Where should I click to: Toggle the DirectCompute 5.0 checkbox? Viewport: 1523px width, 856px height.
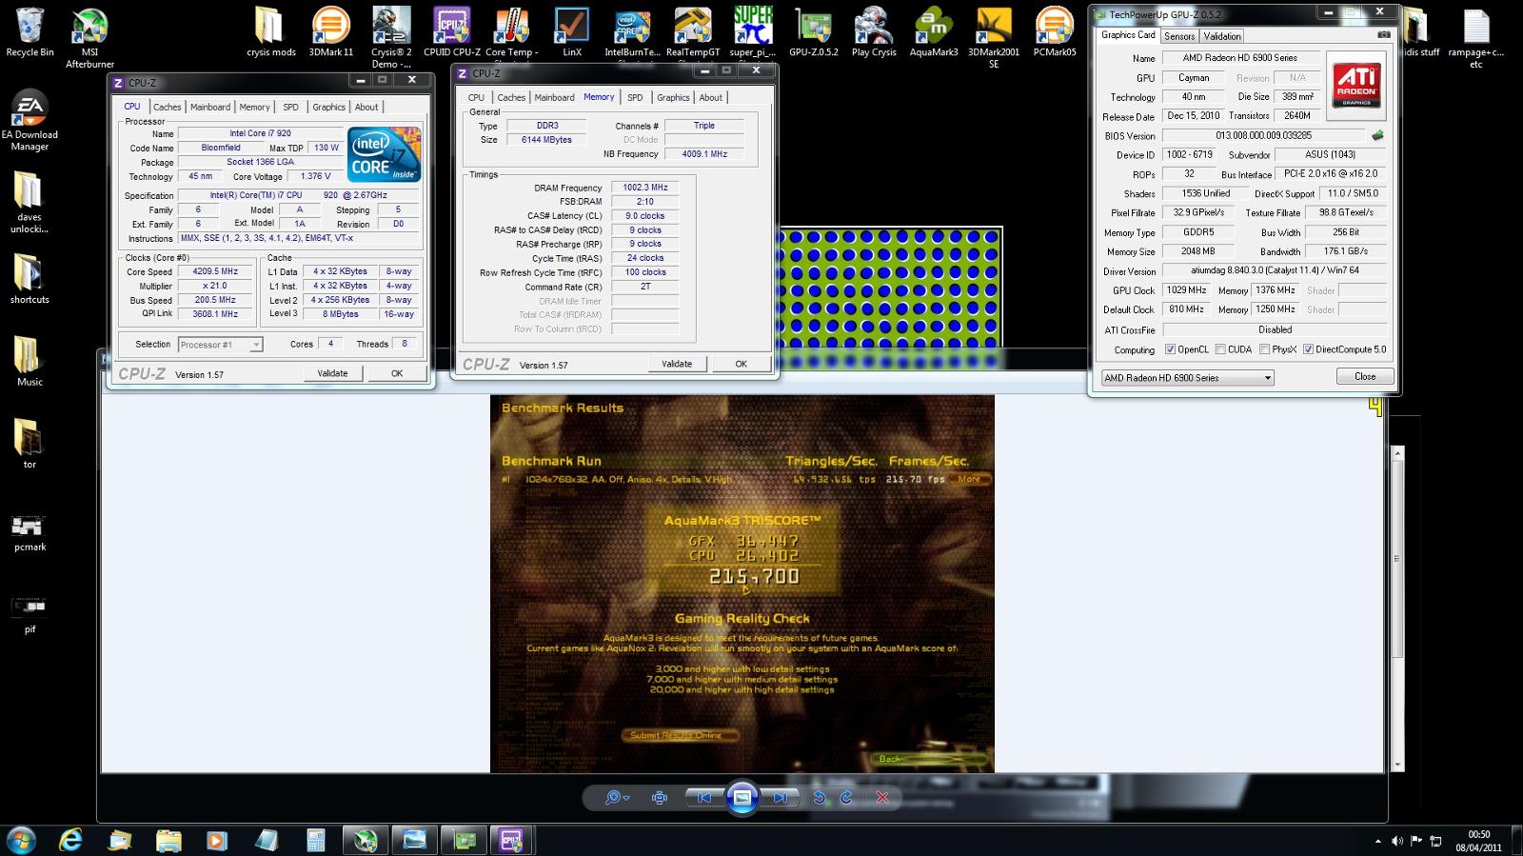1308,349
